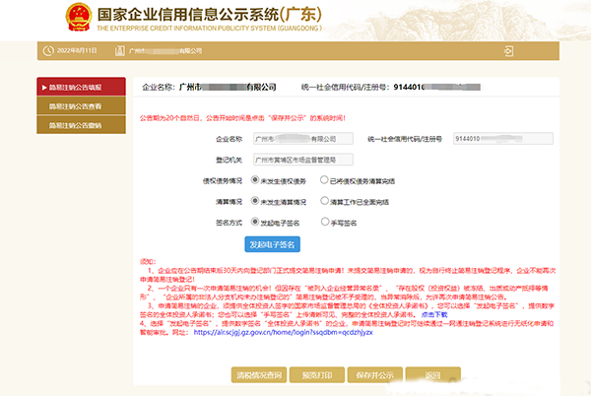Click the company name in gold header bar
The width and height of the screenshot is (591, 396).
(x=165, y=51)
